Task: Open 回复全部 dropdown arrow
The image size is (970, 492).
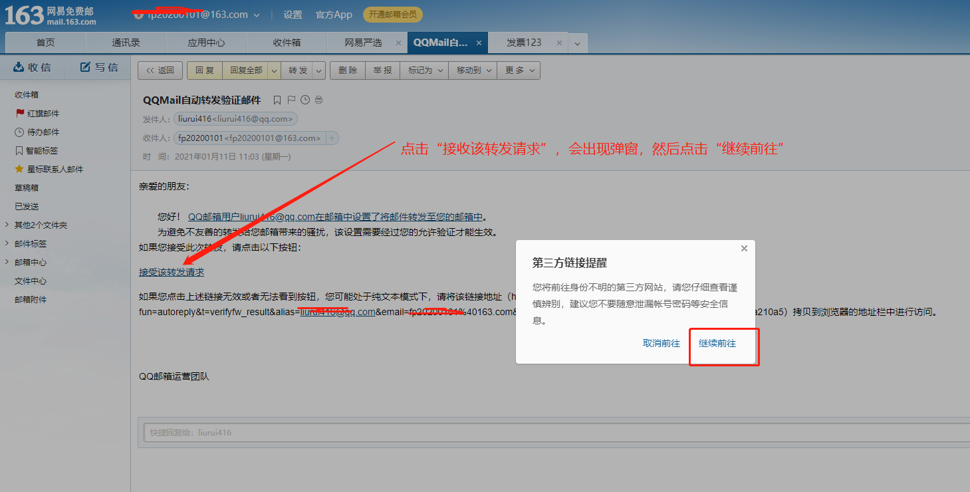Action: click(x=275, y=70)
